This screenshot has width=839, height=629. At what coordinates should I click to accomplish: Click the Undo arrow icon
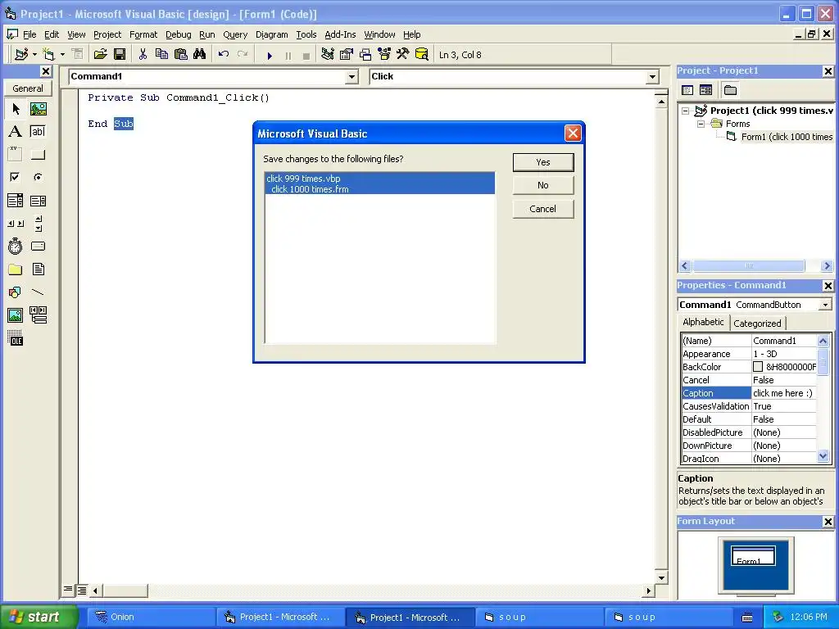pos(224,55)
